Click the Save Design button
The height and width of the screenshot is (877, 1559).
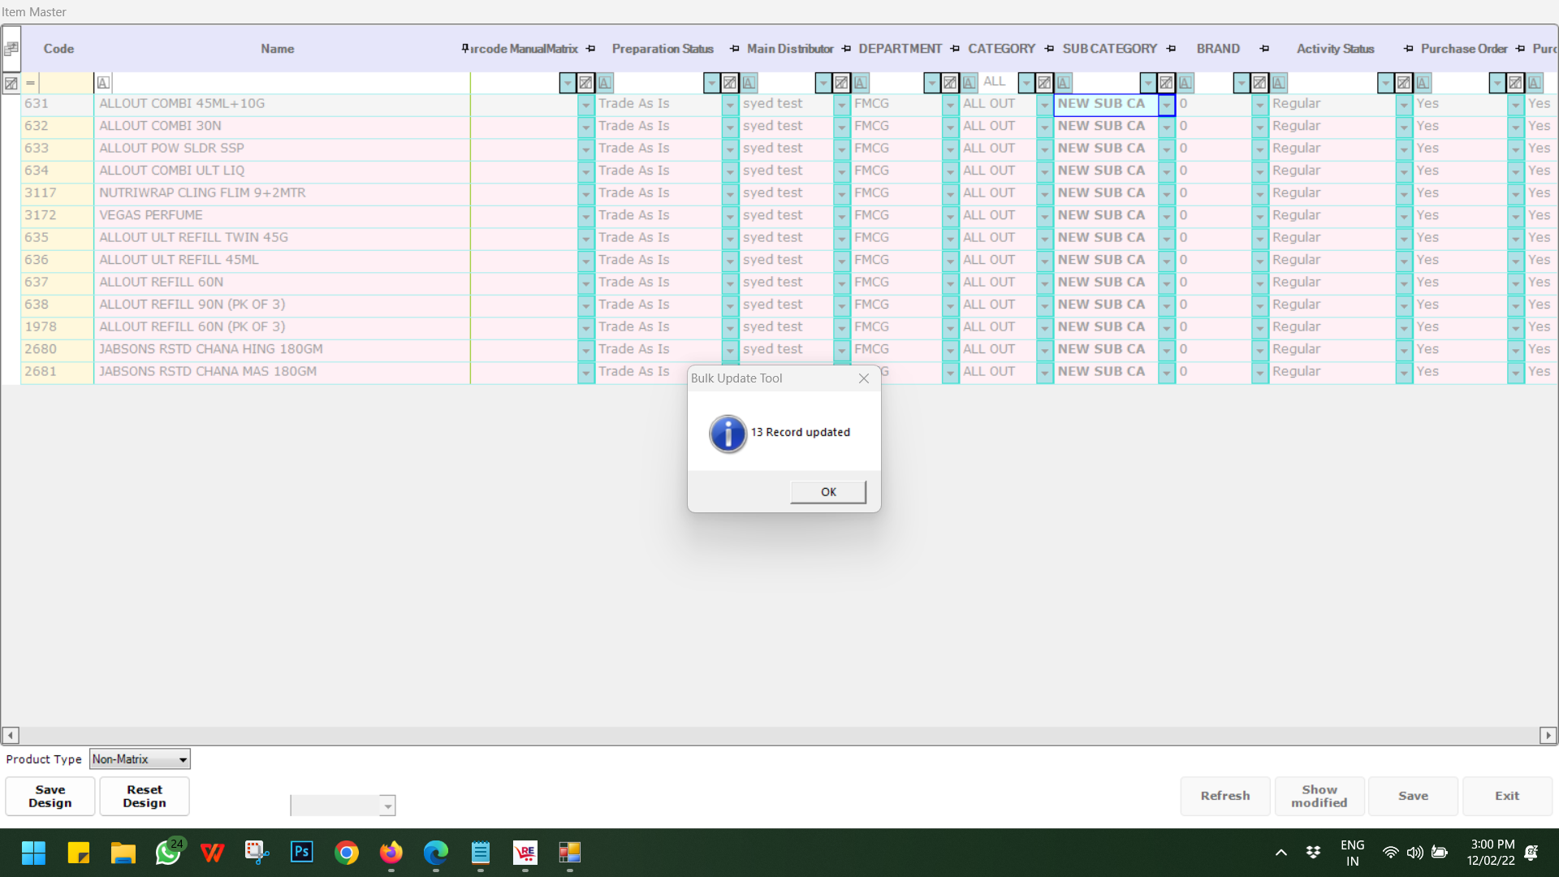[x=50, y=796]
